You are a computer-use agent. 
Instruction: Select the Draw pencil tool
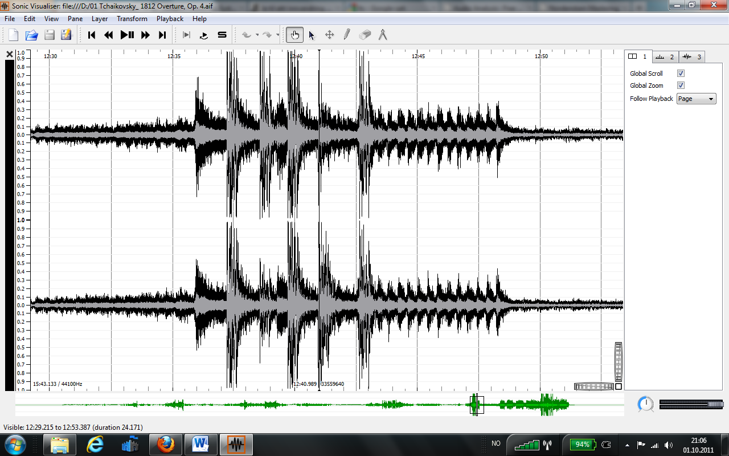pos(346,35)
